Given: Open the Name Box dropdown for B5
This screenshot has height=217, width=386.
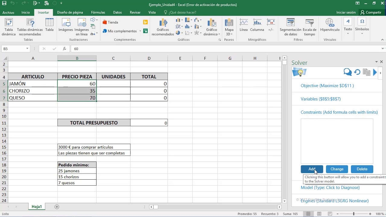Looking at the screenshot, I should pyautogui.click(x=27, y=49).
